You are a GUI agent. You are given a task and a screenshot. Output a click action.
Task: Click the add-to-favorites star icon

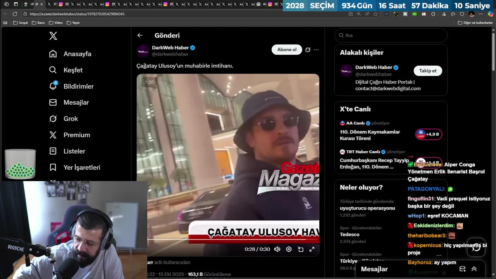pyautogui.click(x=375, y=14)
